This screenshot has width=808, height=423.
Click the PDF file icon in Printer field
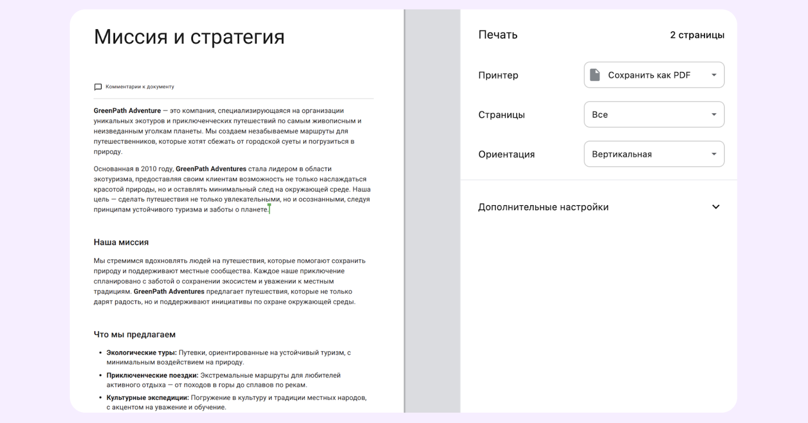pyautogui.click(x=595, y=75)
